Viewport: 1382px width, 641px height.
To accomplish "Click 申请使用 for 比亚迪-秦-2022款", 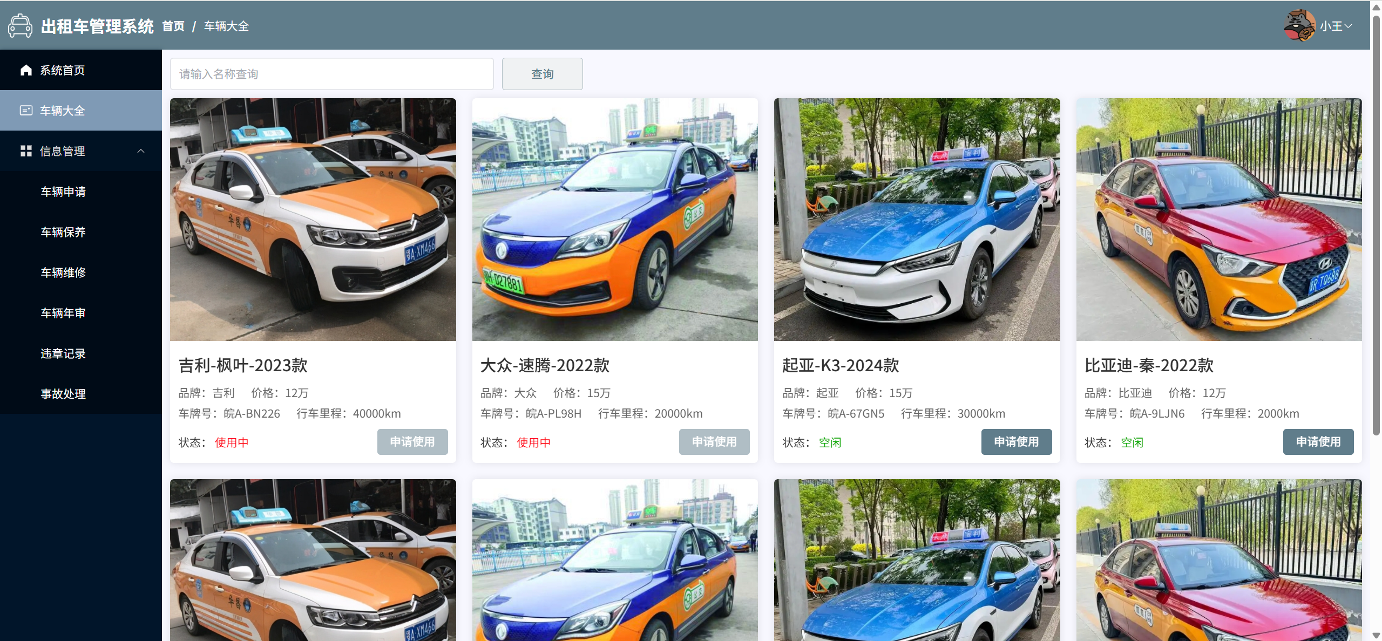I will [x=1318, y=442].
